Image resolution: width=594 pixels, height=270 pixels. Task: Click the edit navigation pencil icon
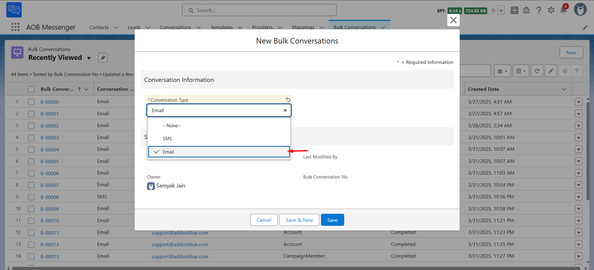tap(585, 27)
